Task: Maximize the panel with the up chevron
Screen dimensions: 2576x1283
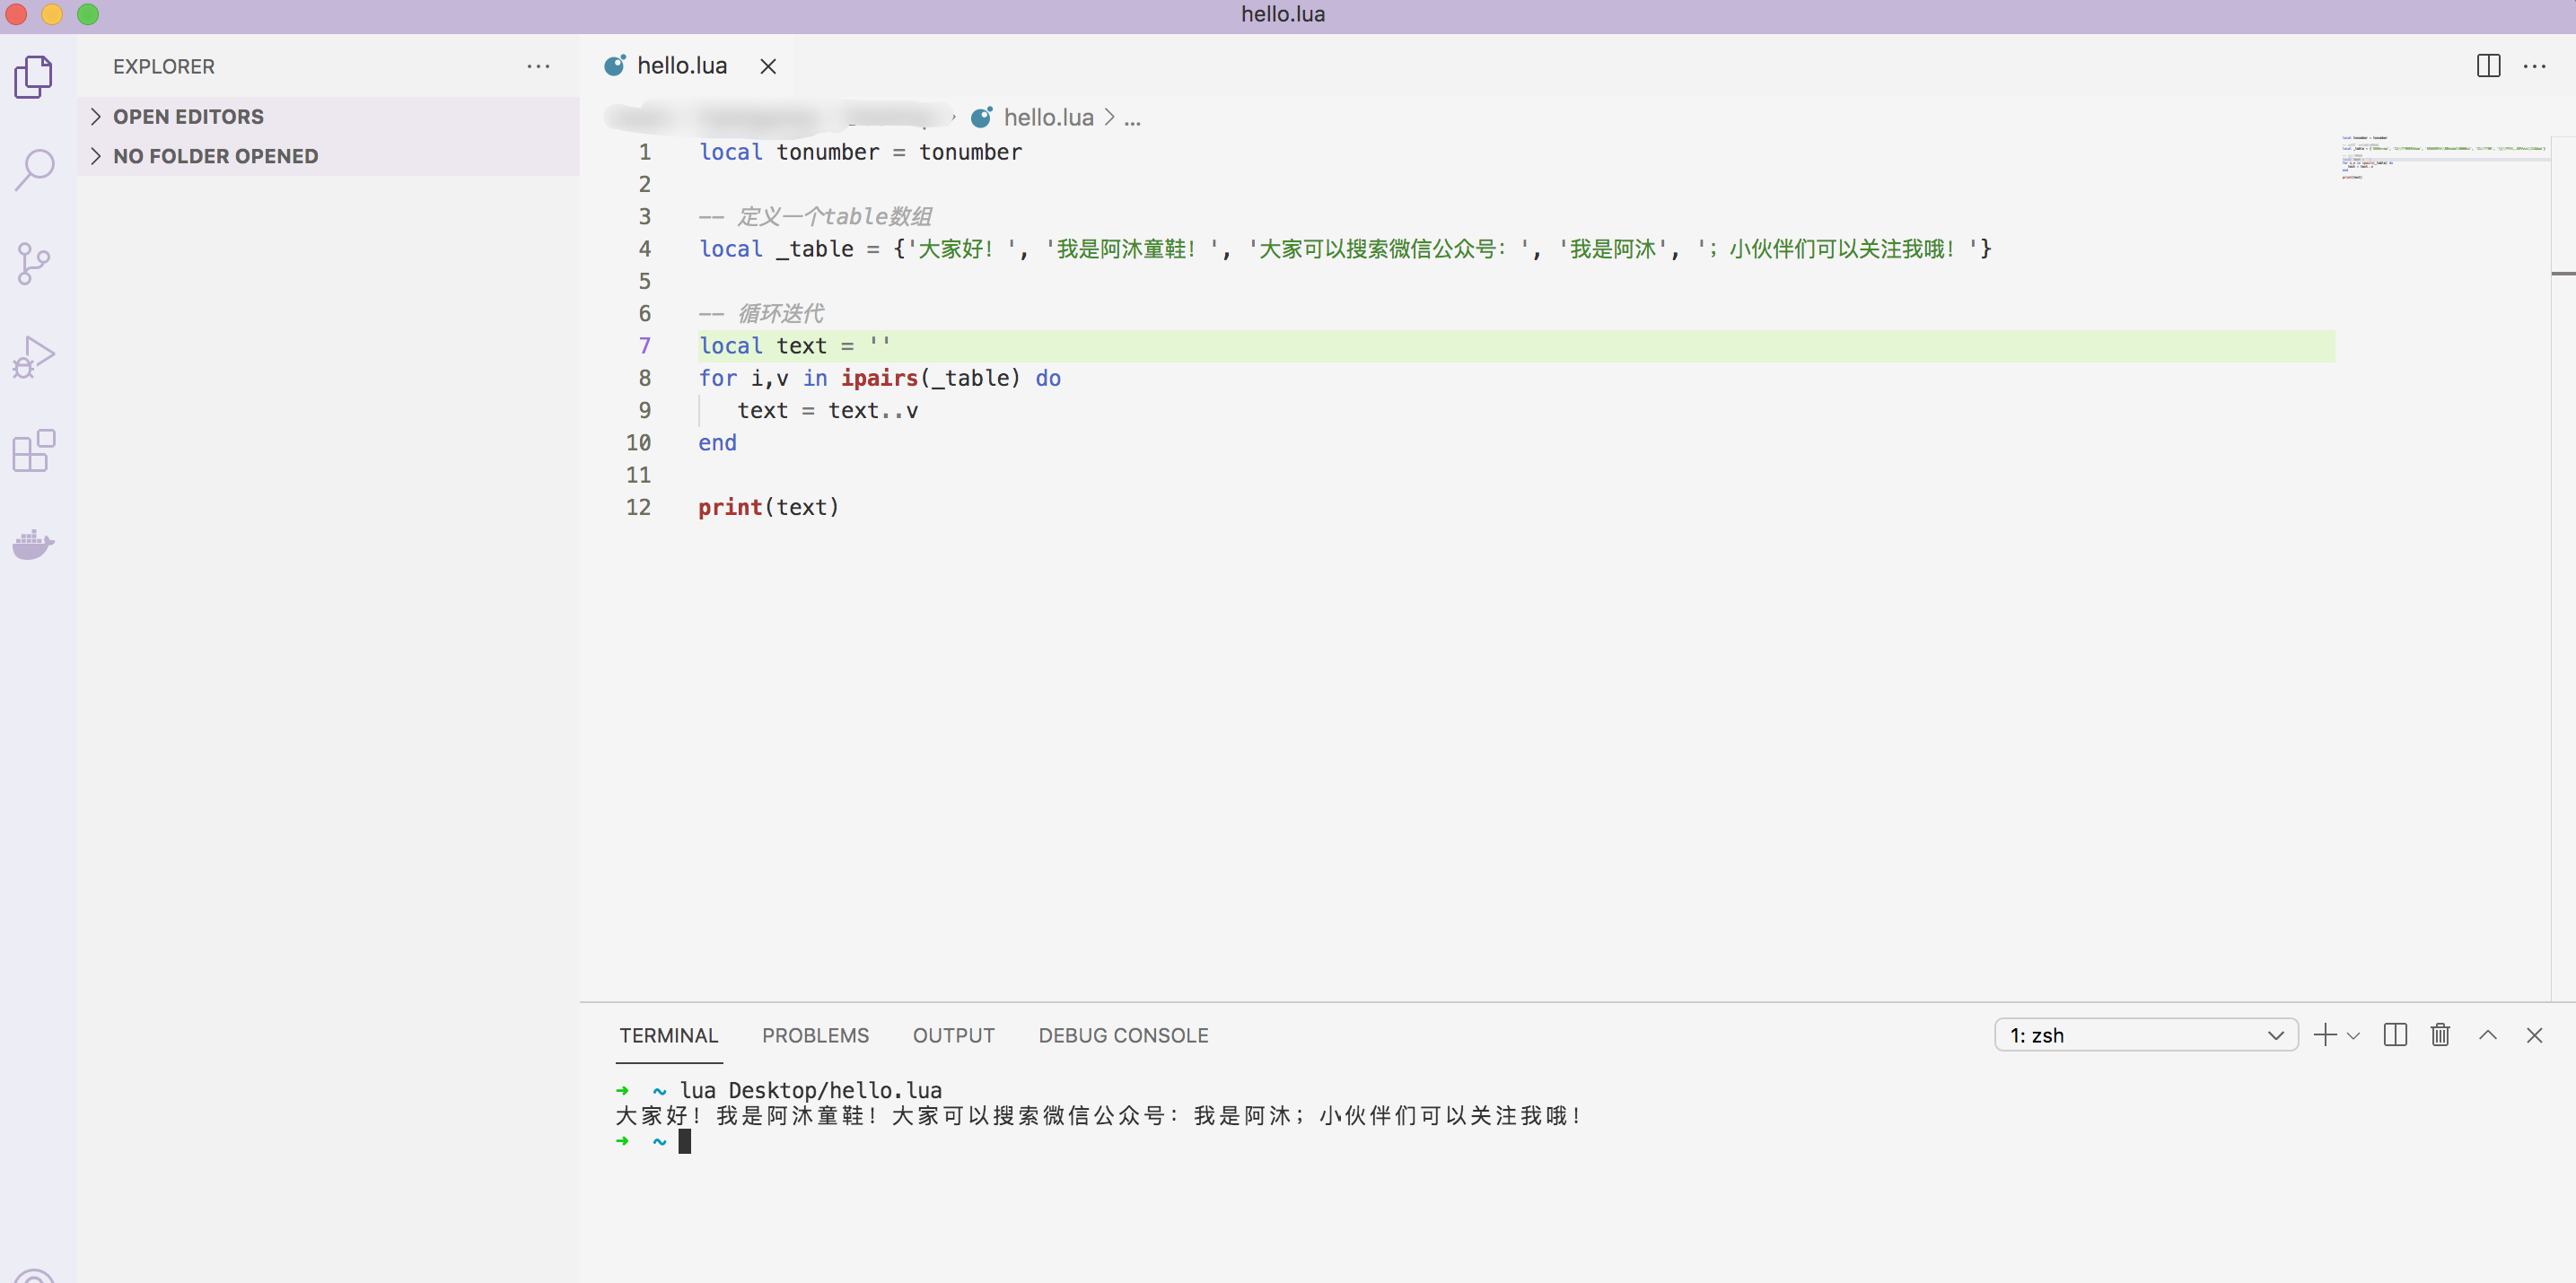Action: (2488, 1035)
